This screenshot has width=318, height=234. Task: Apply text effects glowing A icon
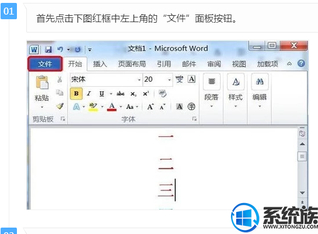76,107
